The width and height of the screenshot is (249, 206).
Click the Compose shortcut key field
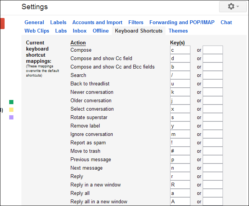pyautogui.click(x=180, y=50)
